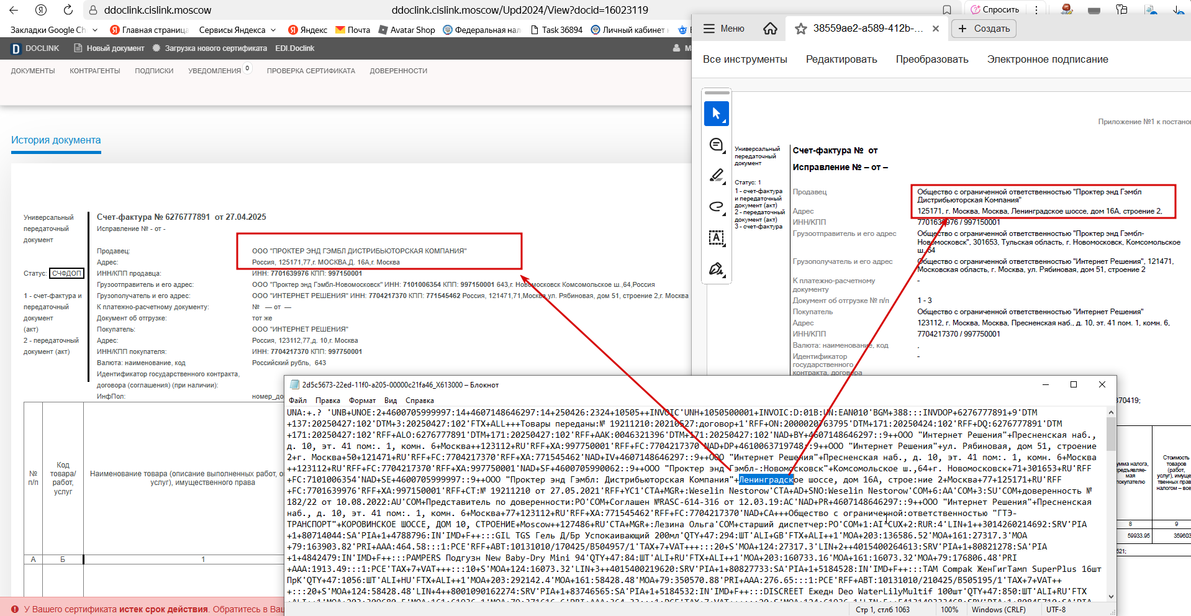Open the Главная страница bookmark
This screenshot has height=616, width=1191.
149,30
